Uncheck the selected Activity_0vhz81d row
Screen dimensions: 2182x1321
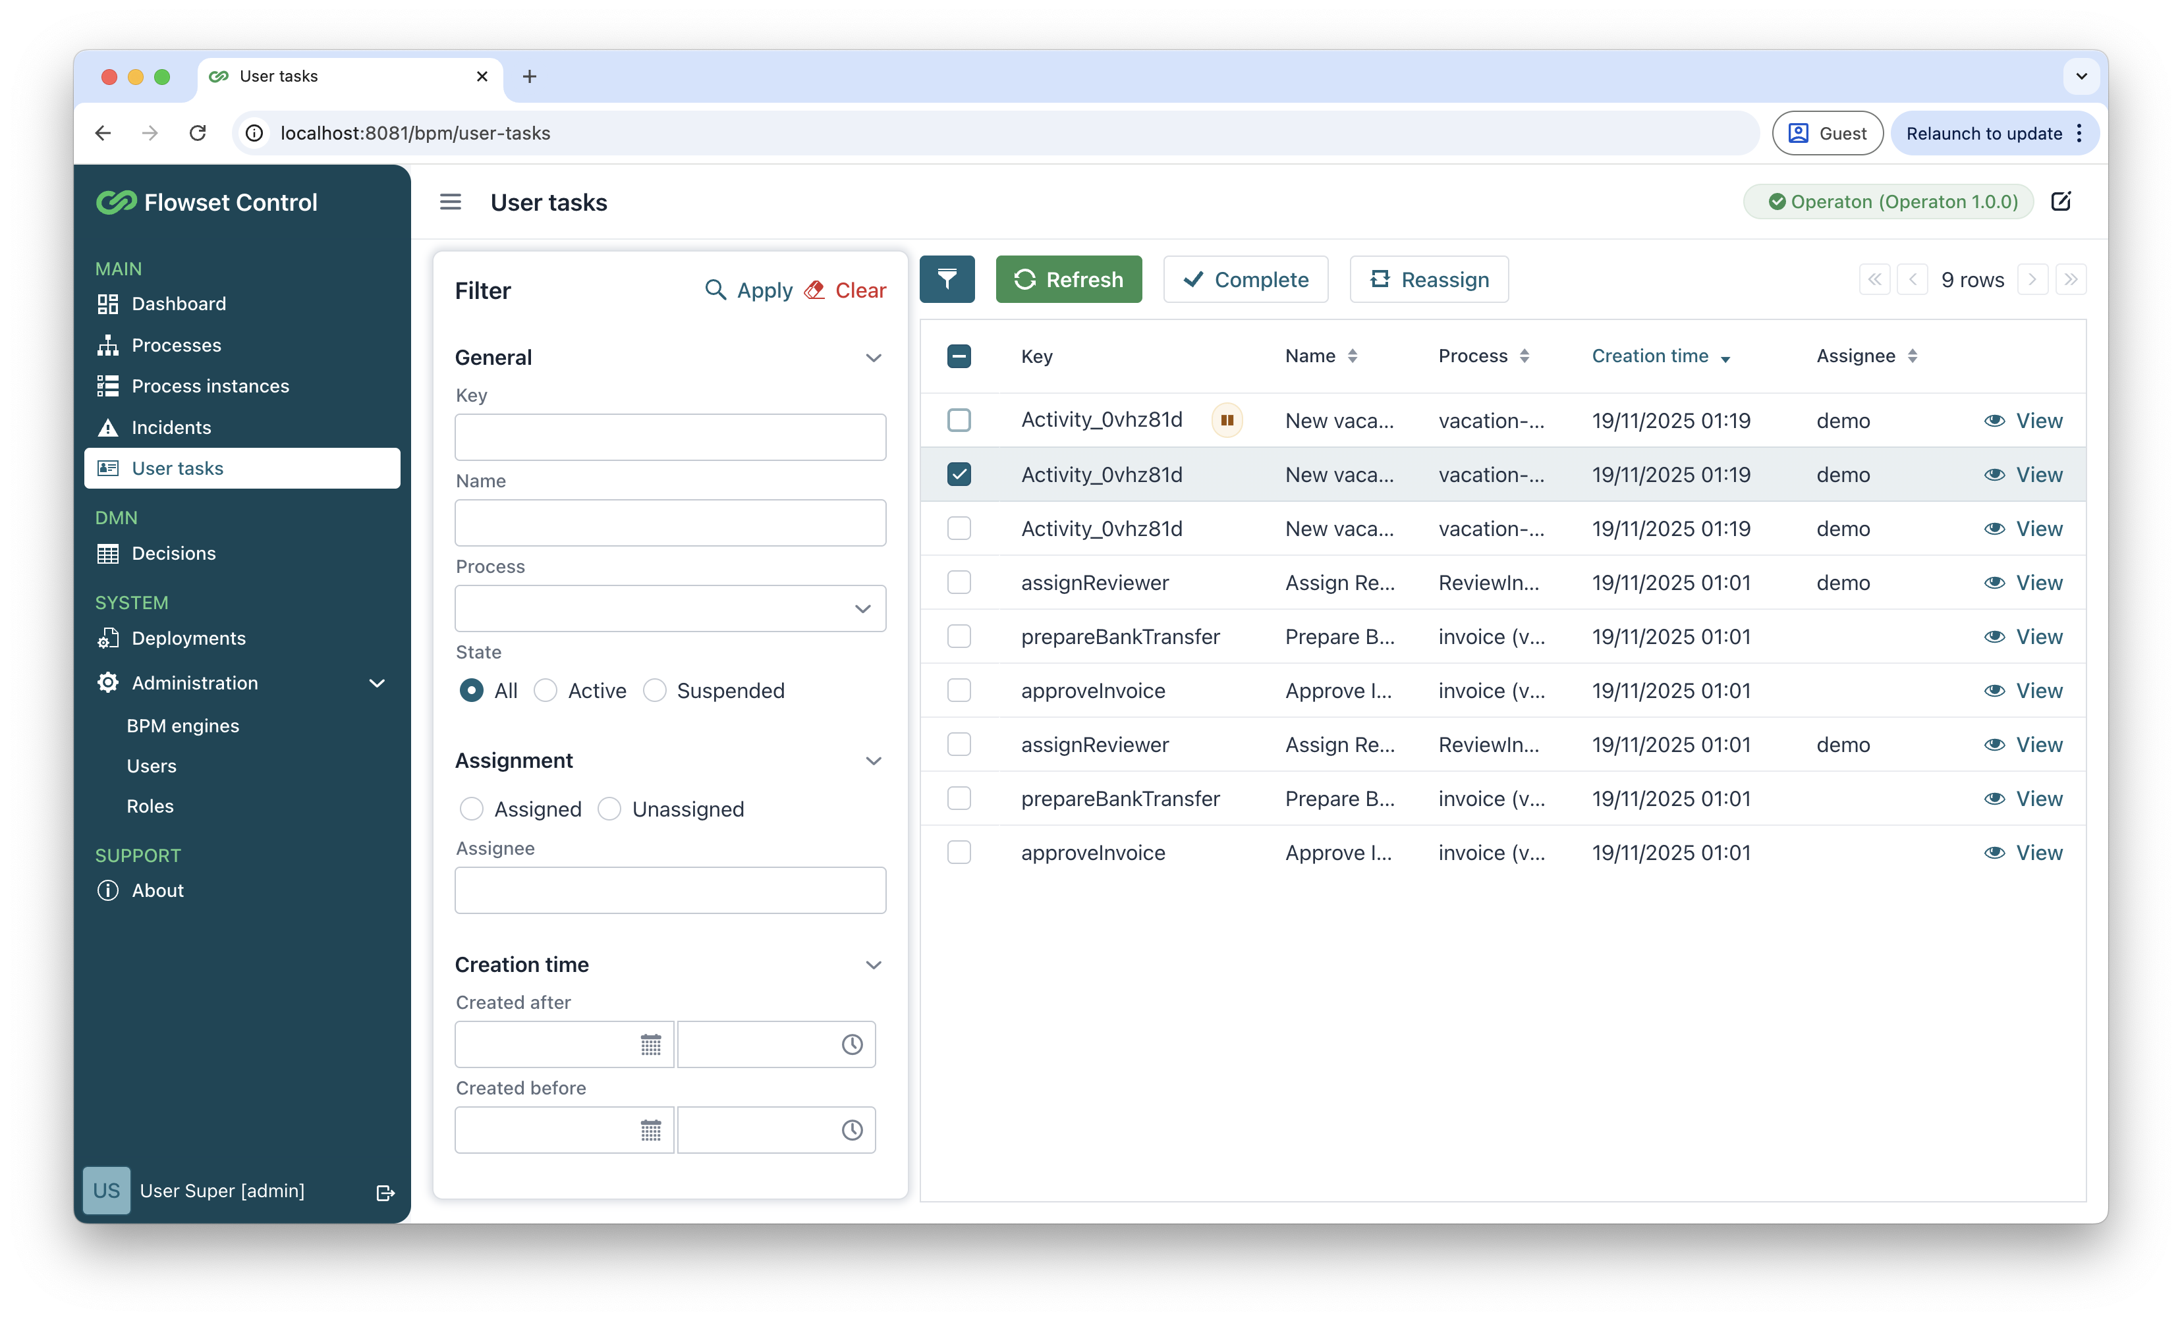[x=959, y=473]
